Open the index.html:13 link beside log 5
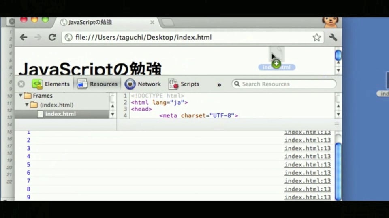389x218 pixels. (308, 164)
